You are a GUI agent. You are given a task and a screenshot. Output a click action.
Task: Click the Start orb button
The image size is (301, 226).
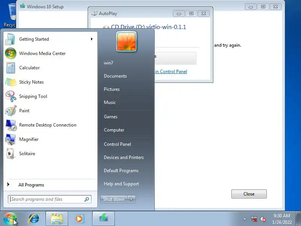pos(10,219)
